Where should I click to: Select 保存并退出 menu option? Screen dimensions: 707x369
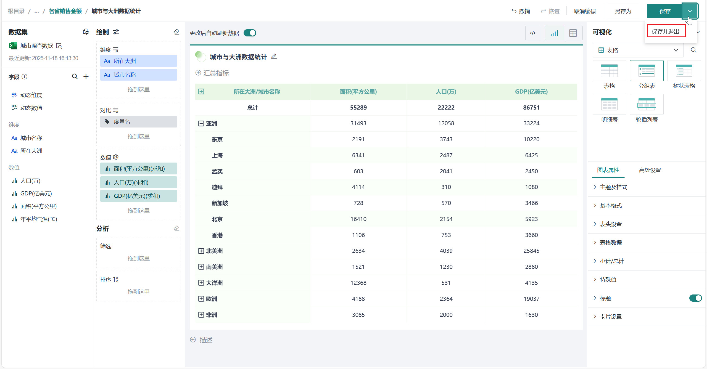point(666,31)
